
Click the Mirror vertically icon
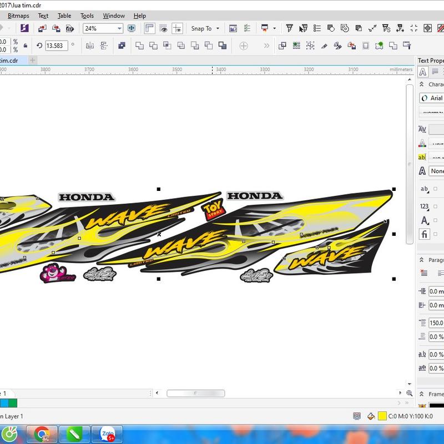click(x=104, y=46)
